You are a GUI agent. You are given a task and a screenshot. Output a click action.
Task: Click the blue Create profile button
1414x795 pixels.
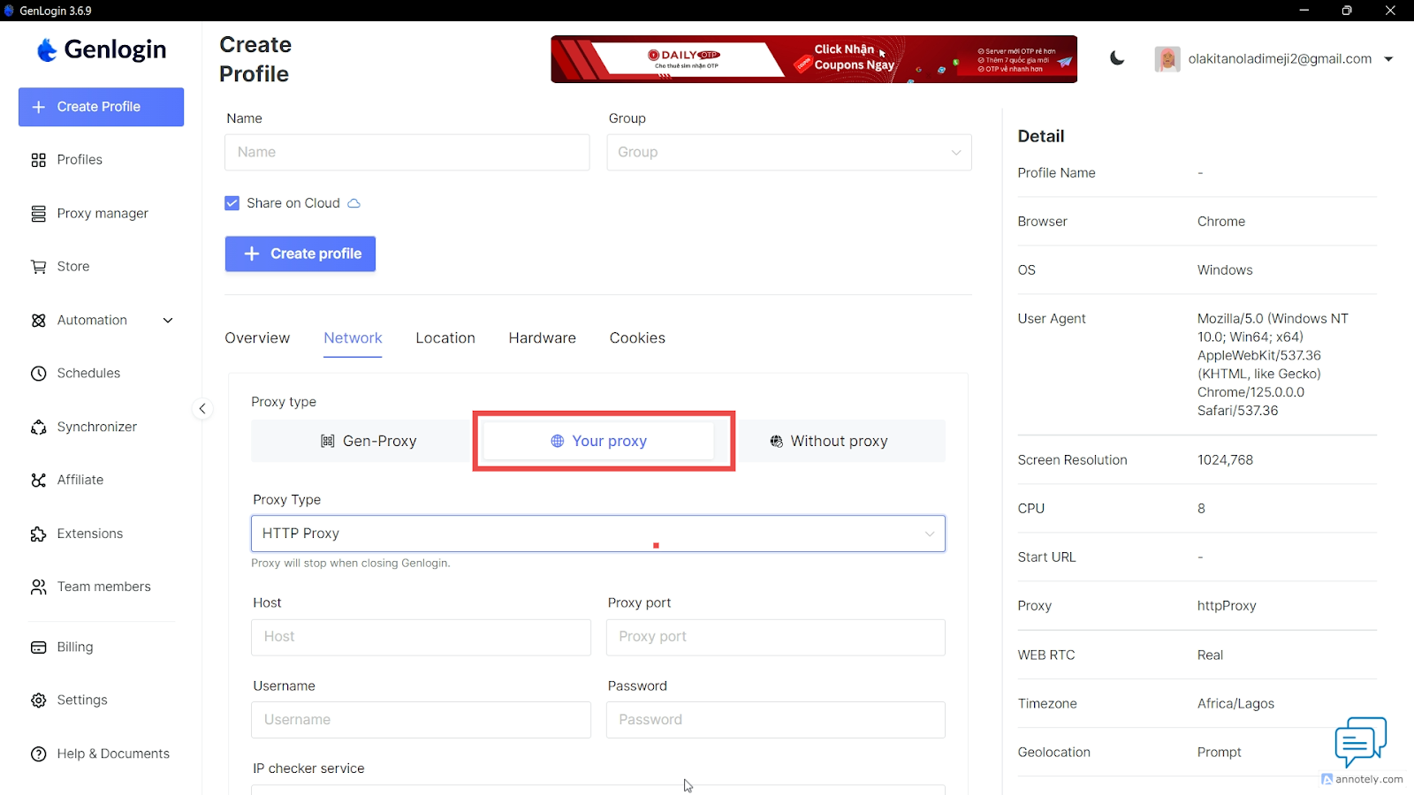tap(300, 254)
